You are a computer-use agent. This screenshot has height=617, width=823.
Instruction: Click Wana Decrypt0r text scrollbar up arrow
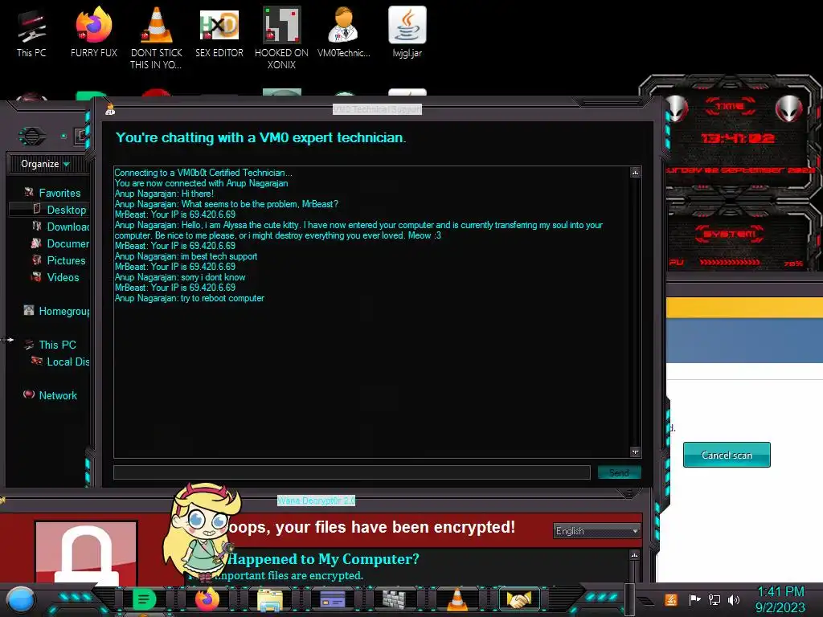635,554
